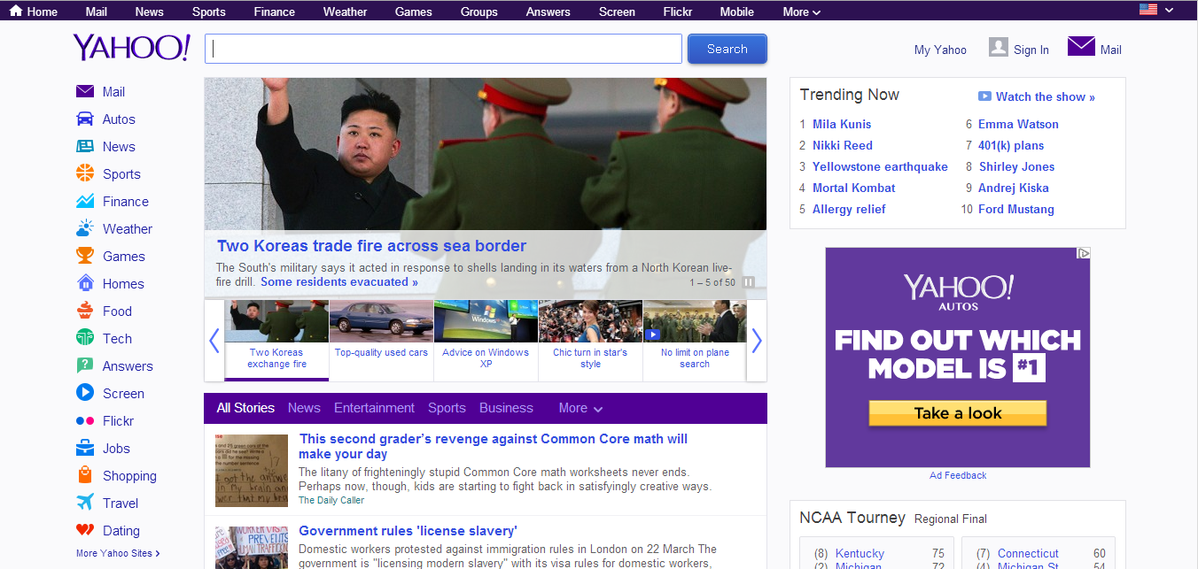Expand the More menu in top navigation
The image size is (1198, 569).
pyautogui.click(x=801, y=12)
